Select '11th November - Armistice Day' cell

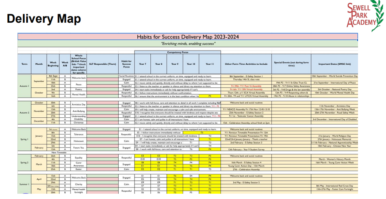335,106
